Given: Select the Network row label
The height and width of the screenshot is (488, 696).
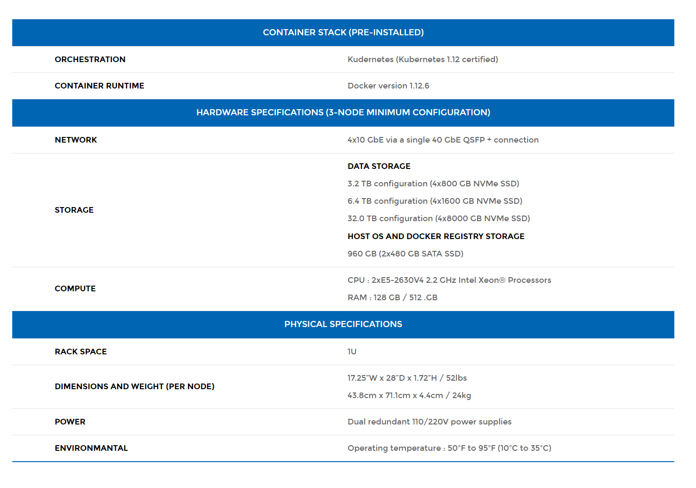Looking at the screenshot, I should 76,140.
